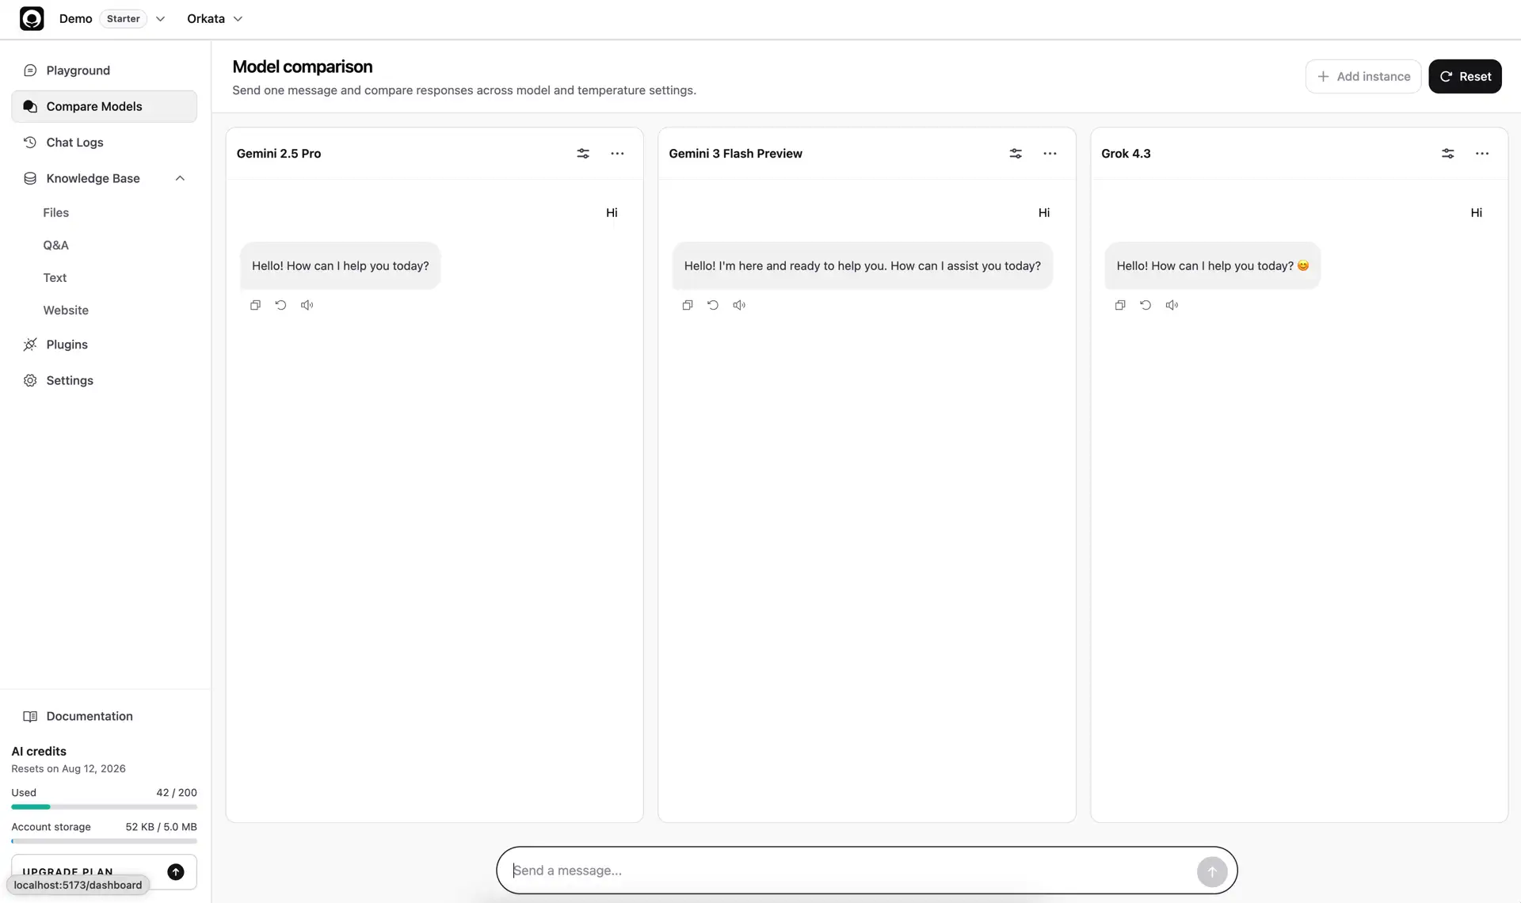Go to Chat Logs
Screen dimensions: 1521x903
[x=104, y=143]
